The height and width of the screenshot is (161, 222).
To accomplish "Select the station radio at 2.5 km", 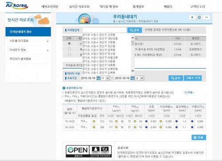I will coord(69,55).
